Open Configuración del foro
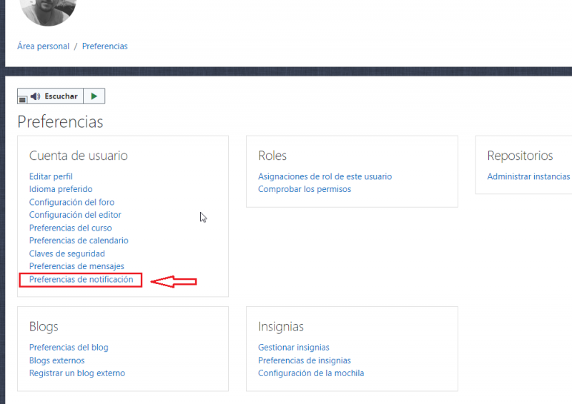This screenshot has height=404, width=572. (x=71, y=202)
